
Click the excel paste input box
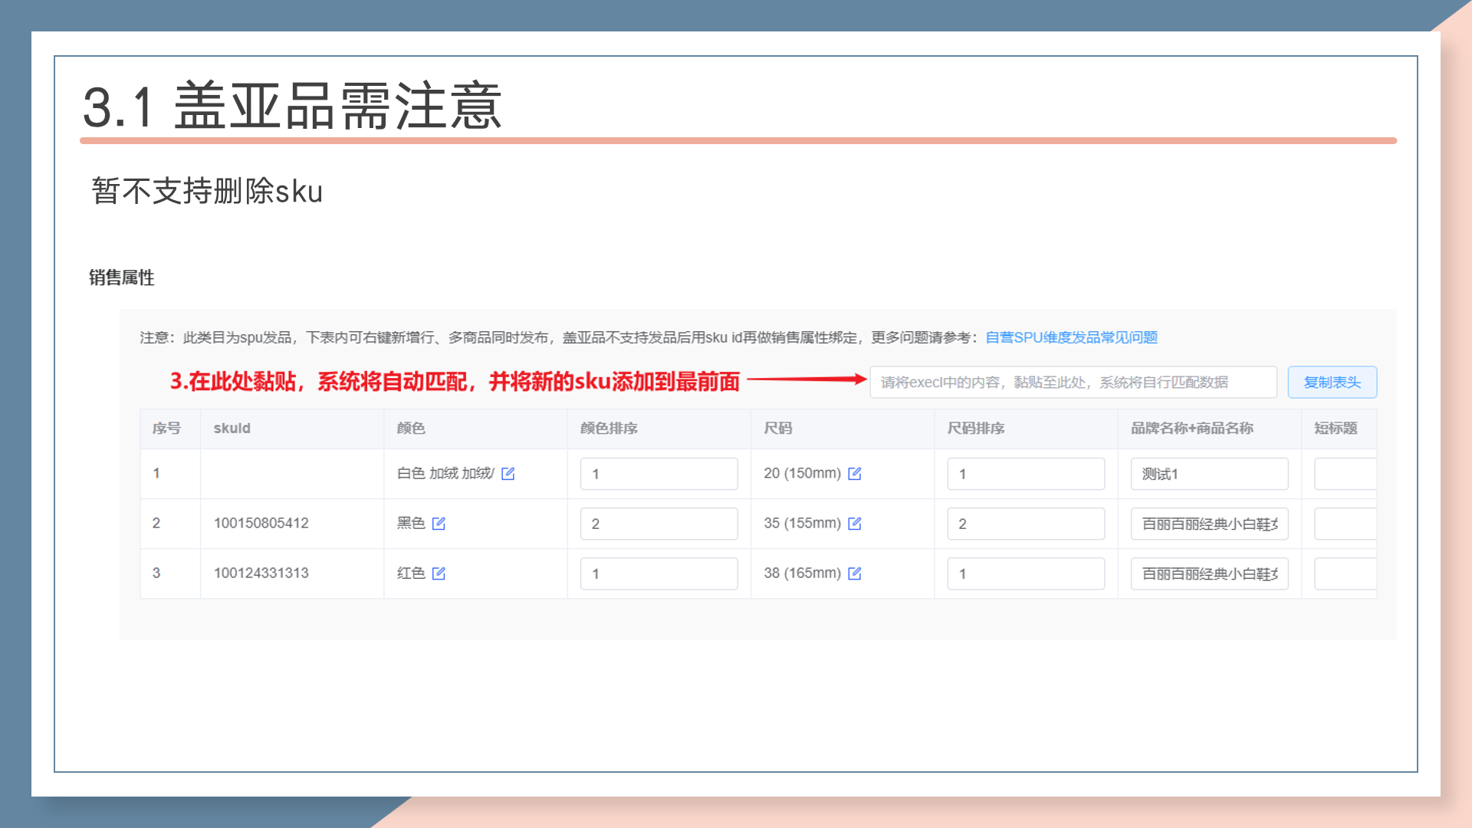pyautogui.click(x=1073, y=382)
